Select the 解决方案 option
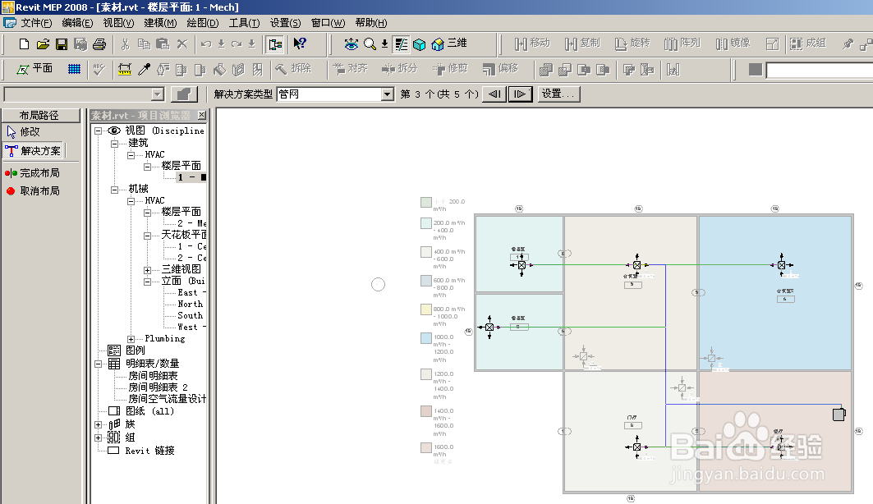Viewport: 873px width, 504px height. coord(34,151)
